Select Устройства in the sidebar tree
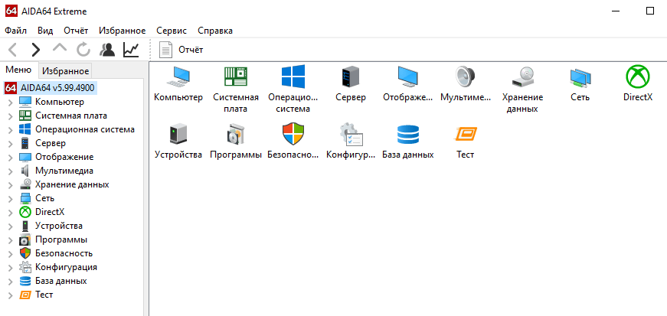This screenshot has width=667, height=316. (x=58, y=226)
